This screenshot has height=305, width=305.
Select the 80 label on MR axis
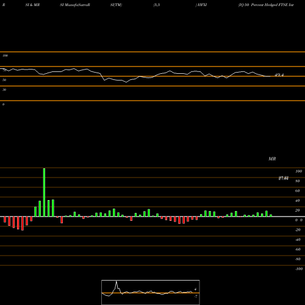tap(298, 181)
